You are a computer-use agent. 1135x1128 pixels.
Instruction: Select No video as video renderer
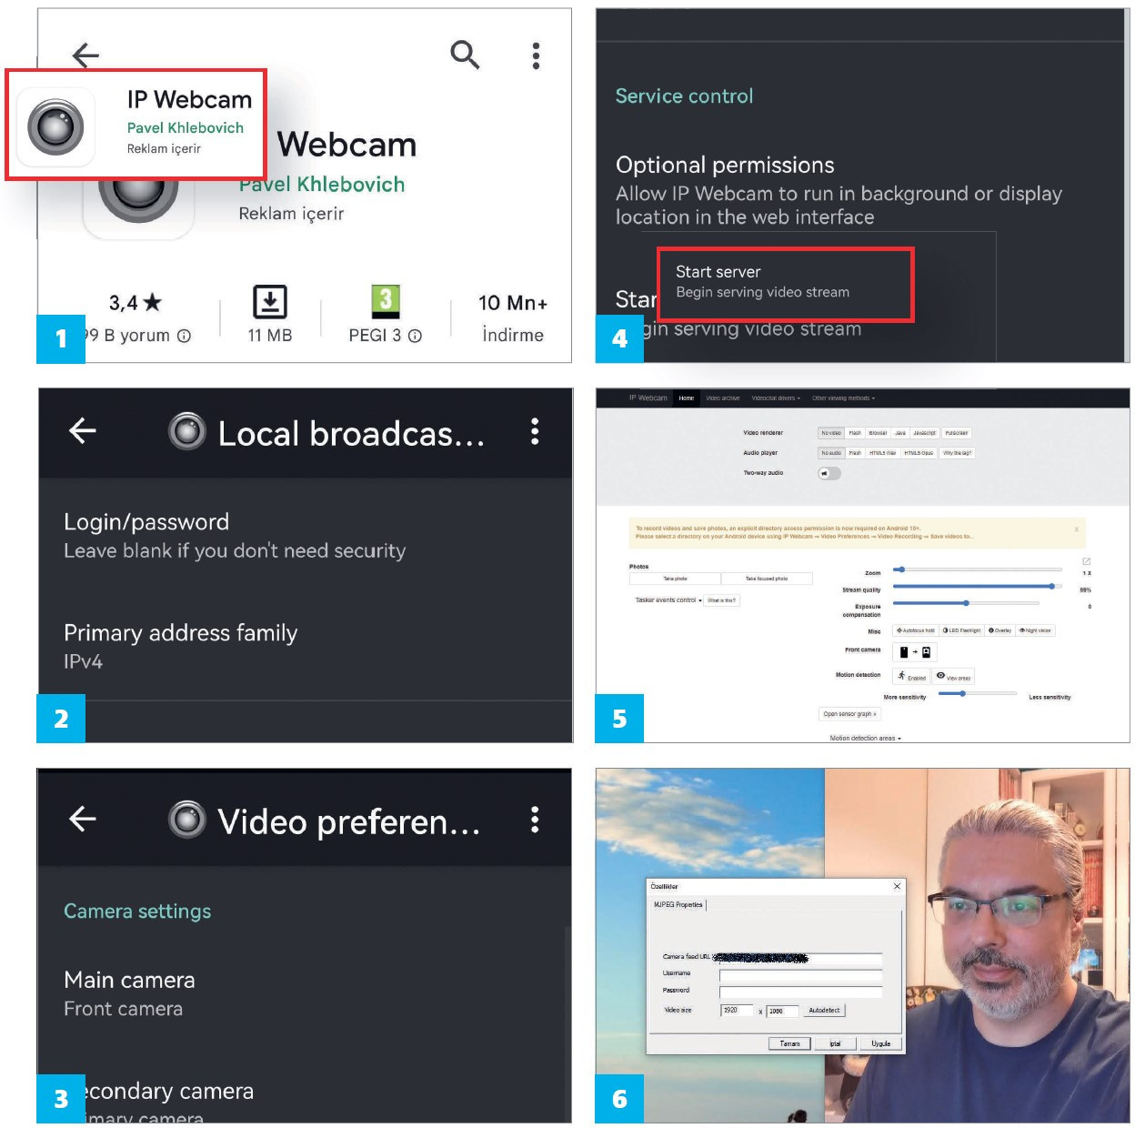pyautogui.click(x=831, y=433)
